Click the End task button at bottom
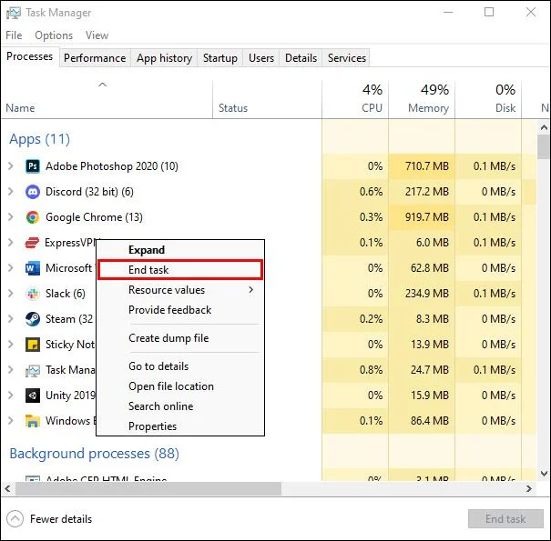The width and height of the screenshot is (551, 541). pos(505,519)
